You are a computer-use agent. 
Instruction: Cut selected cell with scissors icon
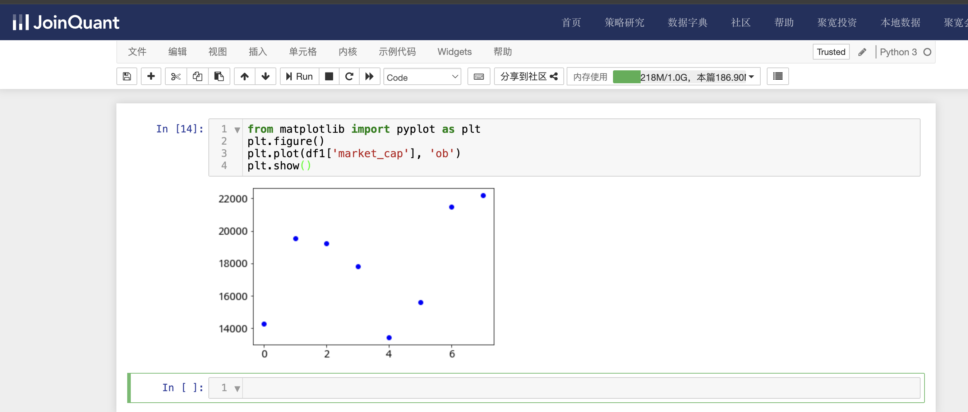coord(175,76)
